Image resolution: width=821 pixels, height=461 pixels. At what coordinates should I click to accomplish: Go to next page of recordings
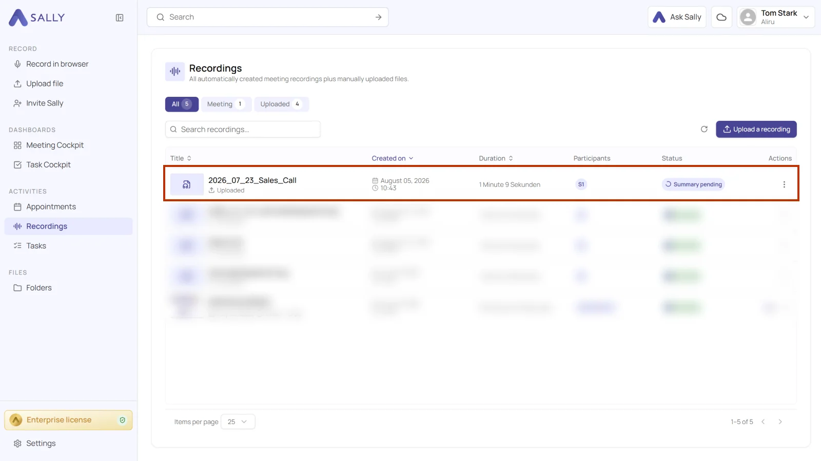click(780, 422)
